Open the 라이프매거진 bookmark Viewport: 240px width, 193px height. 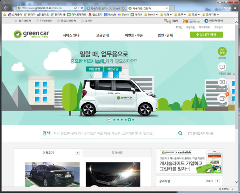(77, 14)
